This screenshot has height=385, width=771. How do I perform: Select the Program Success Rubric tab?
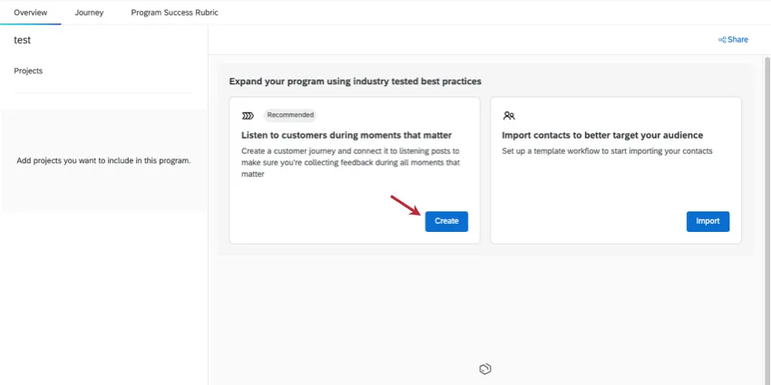click(174, 13)
